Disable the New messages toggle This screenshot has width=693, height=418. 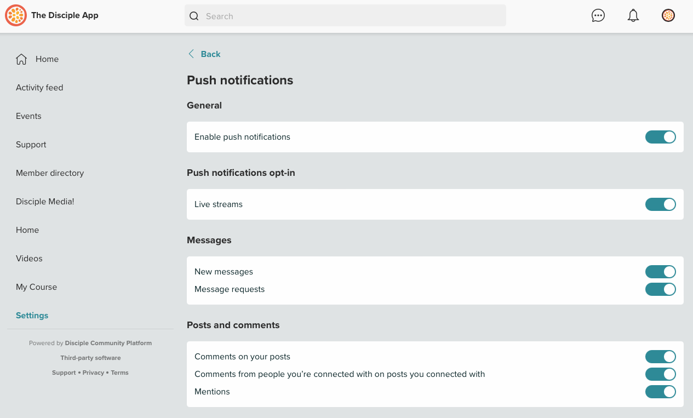660,271
